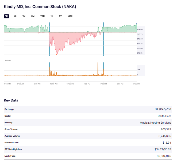
Task: Click the 4:00 AM time axis label
Action: click(x=7, y=84)
